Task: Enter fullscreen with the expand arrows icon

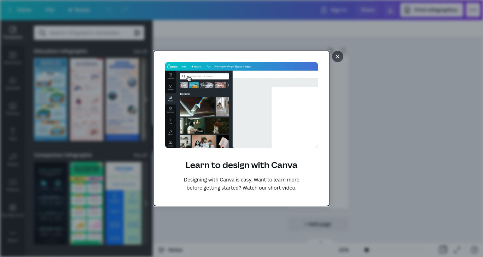Action: pyautogui.click(x=457, y=250)
